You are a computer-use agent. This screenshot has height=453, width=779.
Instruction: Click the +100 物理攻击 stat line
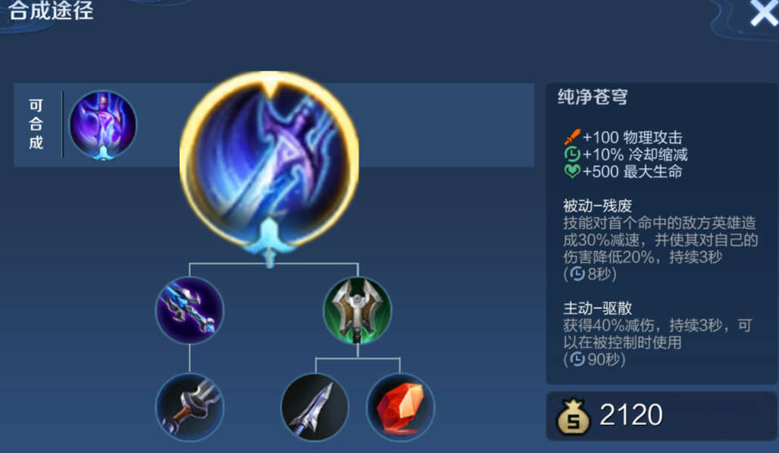pos(623,137)
